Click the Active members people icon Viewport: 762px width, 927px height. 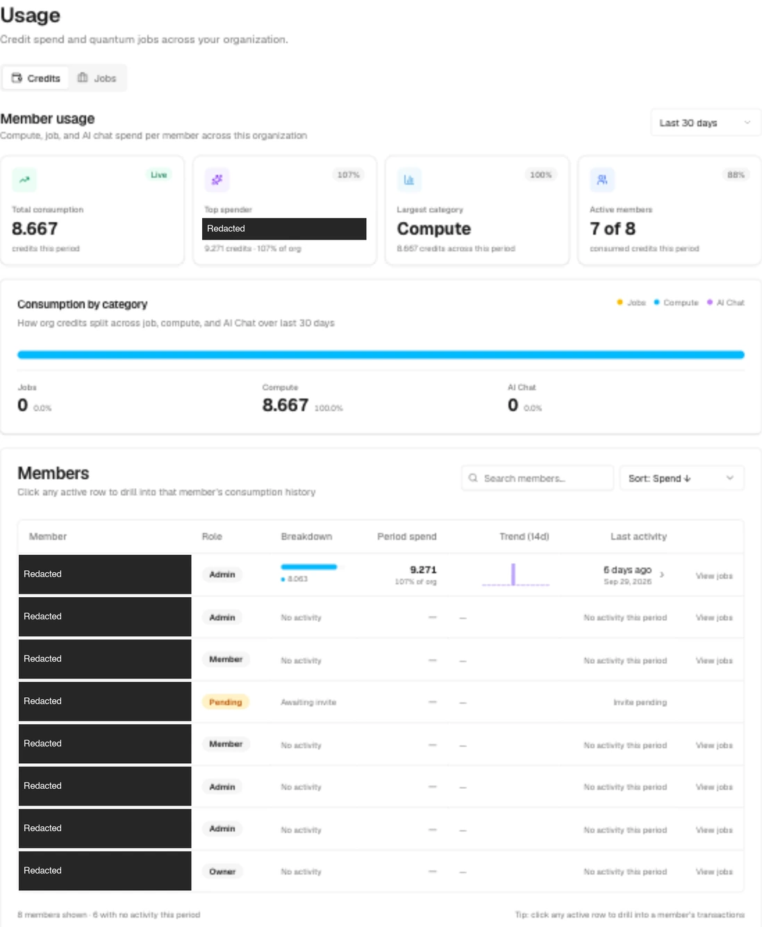[602, 180]
